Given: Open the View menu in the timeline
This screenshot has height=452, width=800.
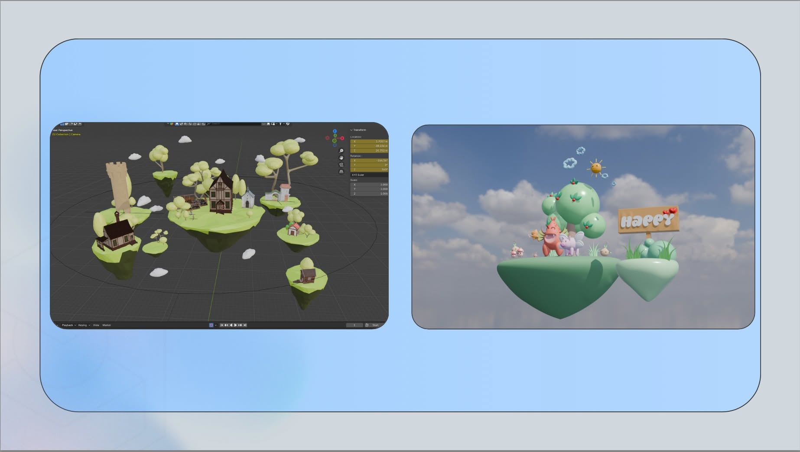Looking at the screenshot, I should click(x=96, y=325).
